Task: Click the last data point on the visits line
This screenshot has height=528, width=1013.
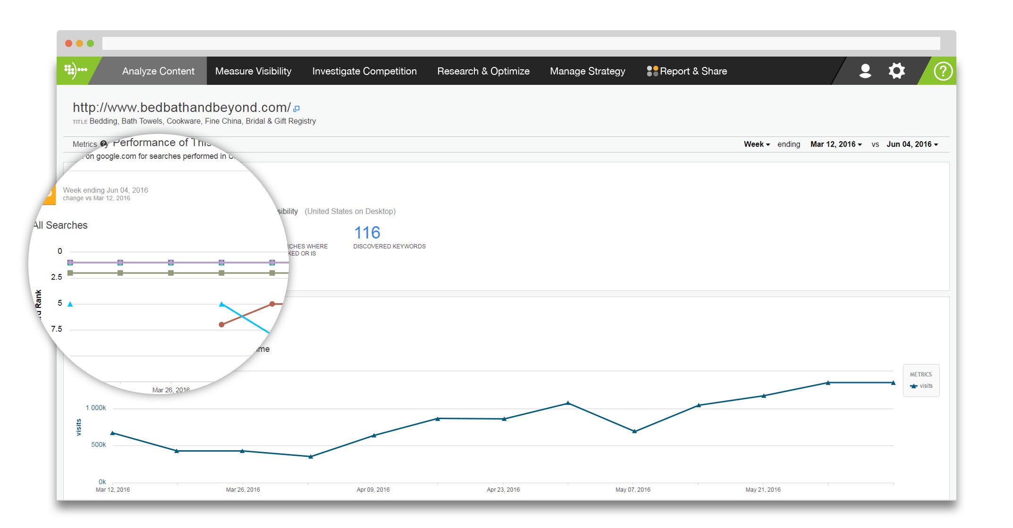Action: 893,383
